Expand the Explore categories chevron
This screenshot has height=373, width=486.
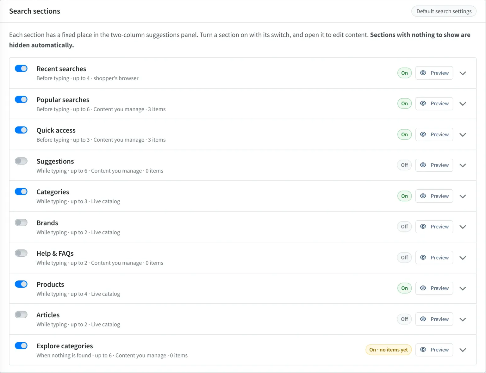(x=463, y=350)
